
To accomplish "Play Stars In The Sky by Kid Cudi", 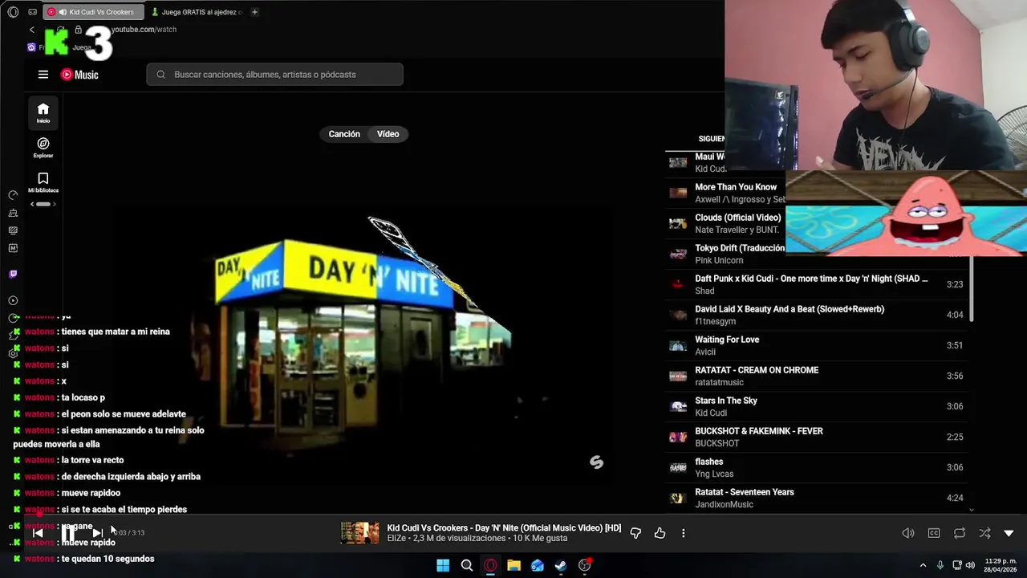I will point(817,406).
